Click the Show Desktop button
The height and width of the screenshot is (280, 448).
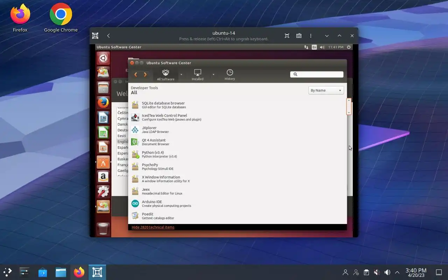click(x=439, y=272)
